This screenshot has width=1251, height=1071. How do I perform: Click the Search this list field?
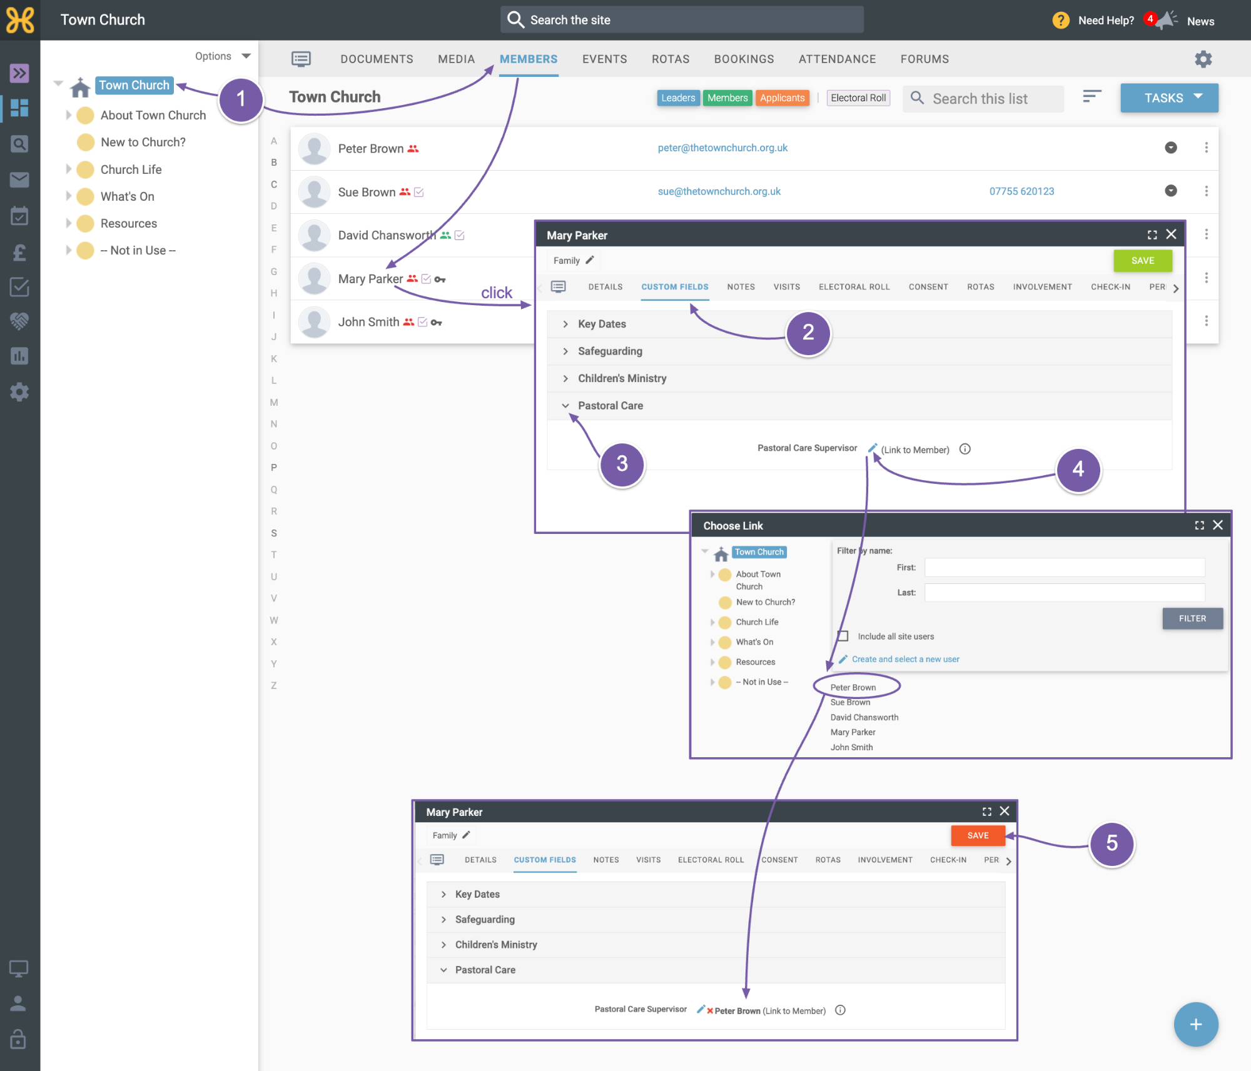[983, 99]
